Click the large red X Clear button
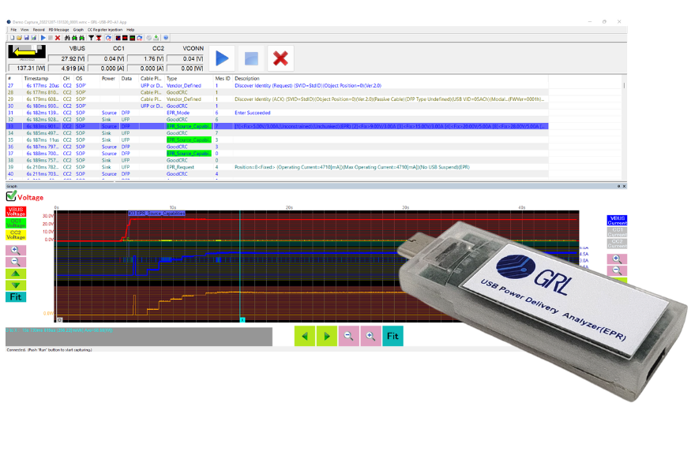691x473 pixels. [x=280, y=58]
